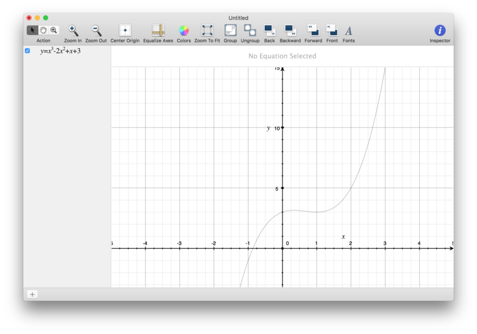
Task: Click the Zoom Out toolbar icon
Action: click(x=96, y=30)
